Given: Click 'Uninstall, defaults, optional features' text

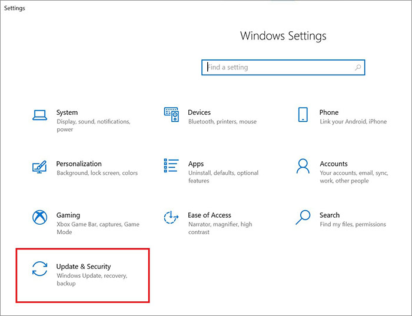Looking at the screenshot, I should pyautogui.click(x=223, y=177).
